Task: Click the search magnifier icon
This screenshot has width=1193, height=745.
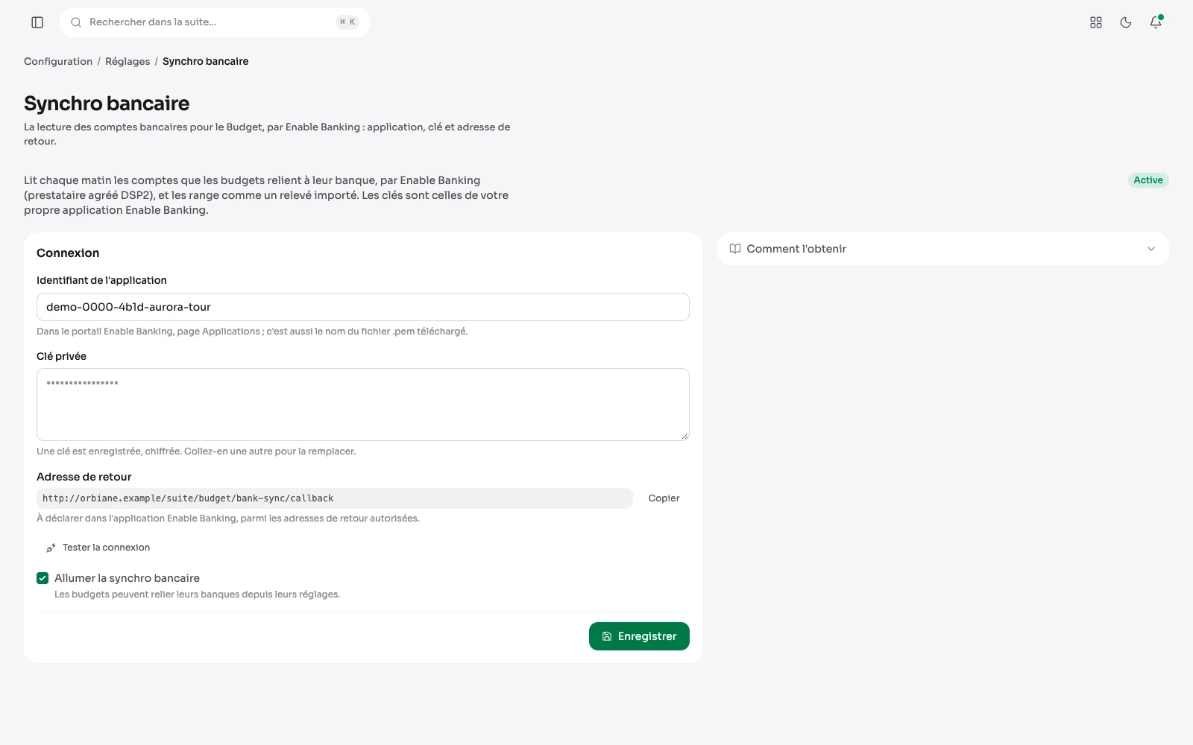Action: pos(76,22)
